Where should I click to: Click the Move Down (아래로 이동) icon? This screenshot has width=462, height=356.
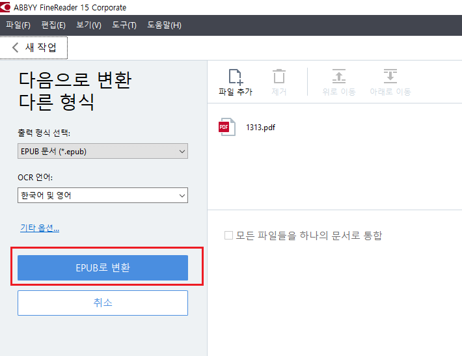point(390,76)
